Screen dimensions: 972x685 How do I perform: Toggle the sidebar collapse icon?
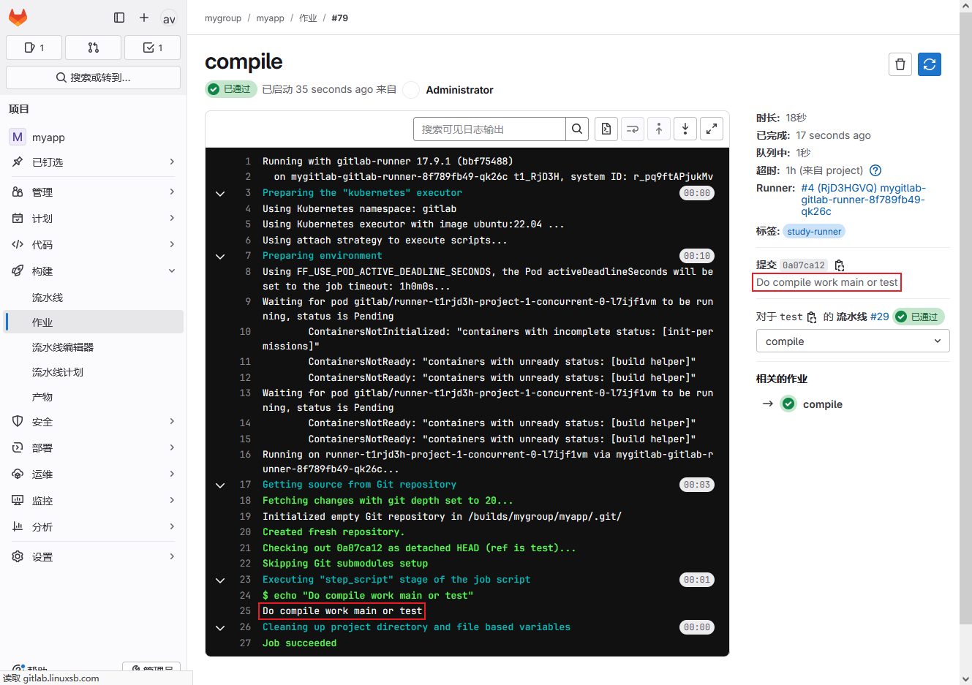tap(119, 18)
